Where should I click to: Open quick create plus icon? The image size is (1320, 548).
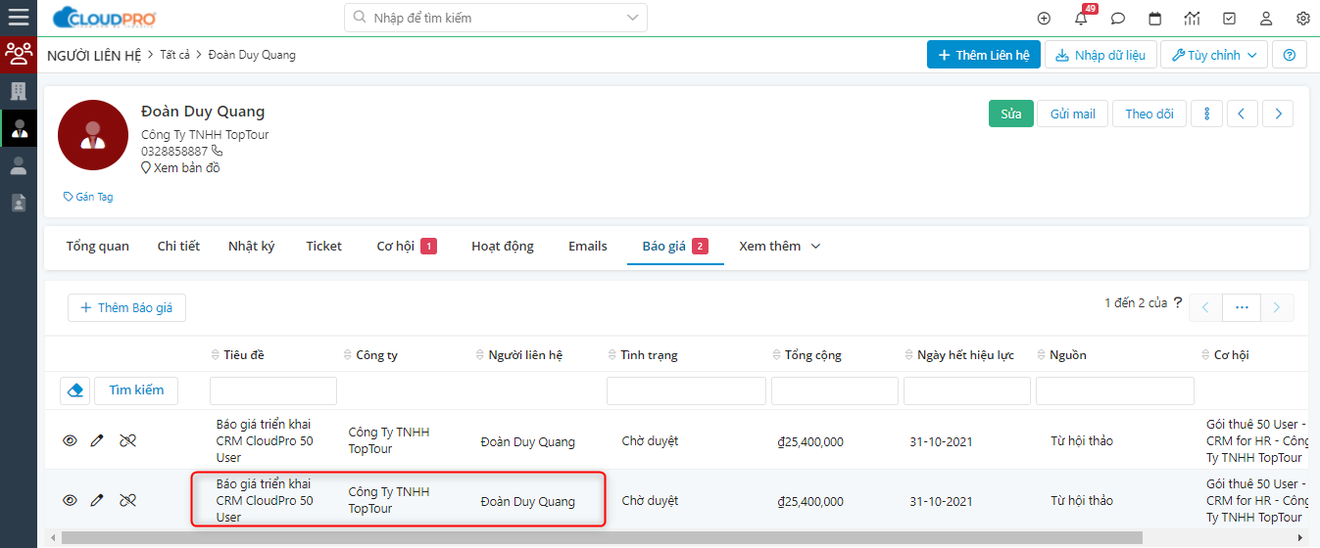pos(1044,18)
